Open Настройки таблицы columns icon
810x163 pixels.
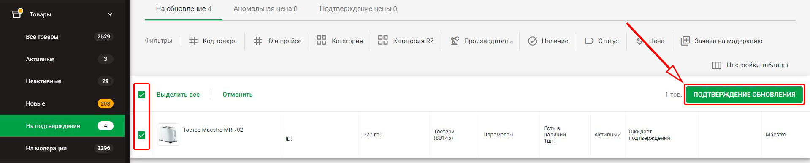pyautogui.click(x=717, y=65)
